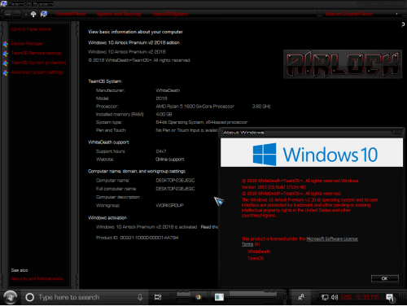
Task: Open TeamOS Remote settings link
Action: 37,53
